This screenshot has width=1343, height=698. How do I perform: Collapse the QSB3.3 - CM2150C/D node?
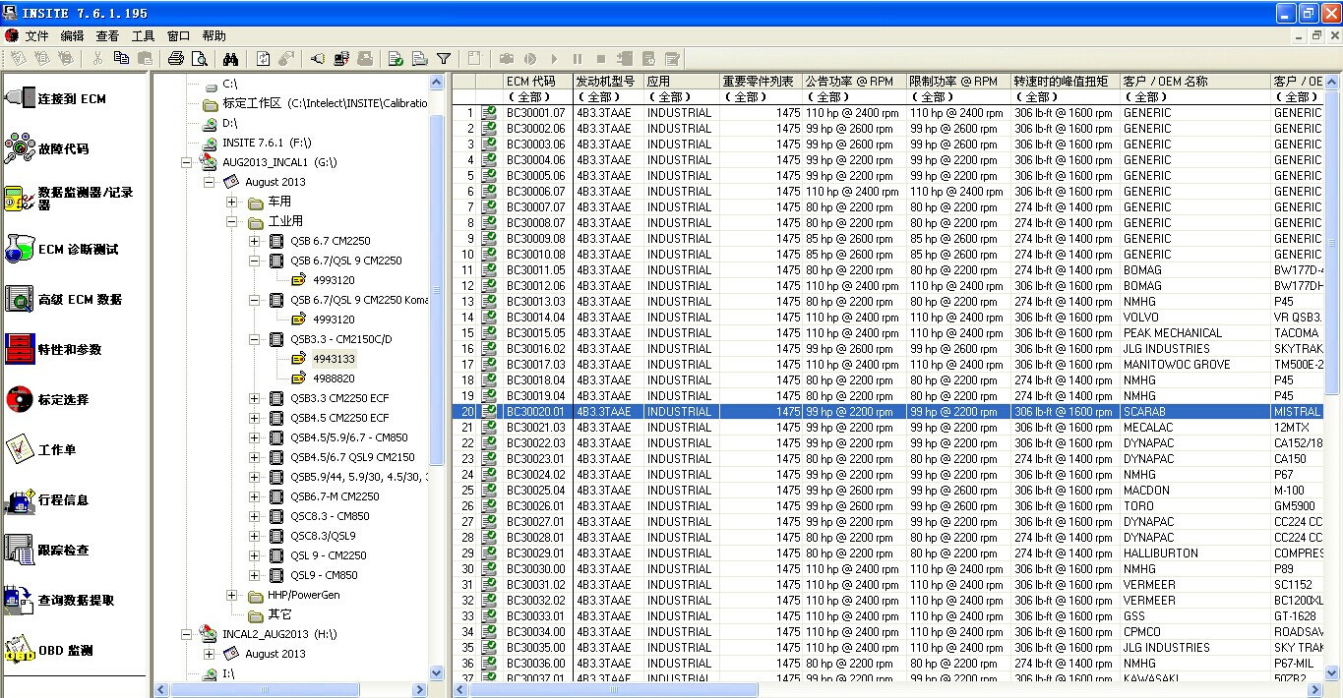pyautogui.click(x=255, y=339)
